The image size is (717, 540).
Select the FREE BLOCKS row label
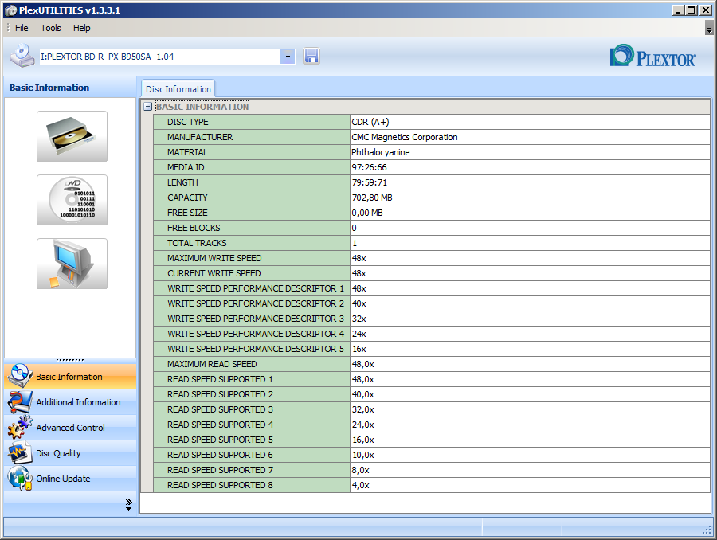point(194,228)
